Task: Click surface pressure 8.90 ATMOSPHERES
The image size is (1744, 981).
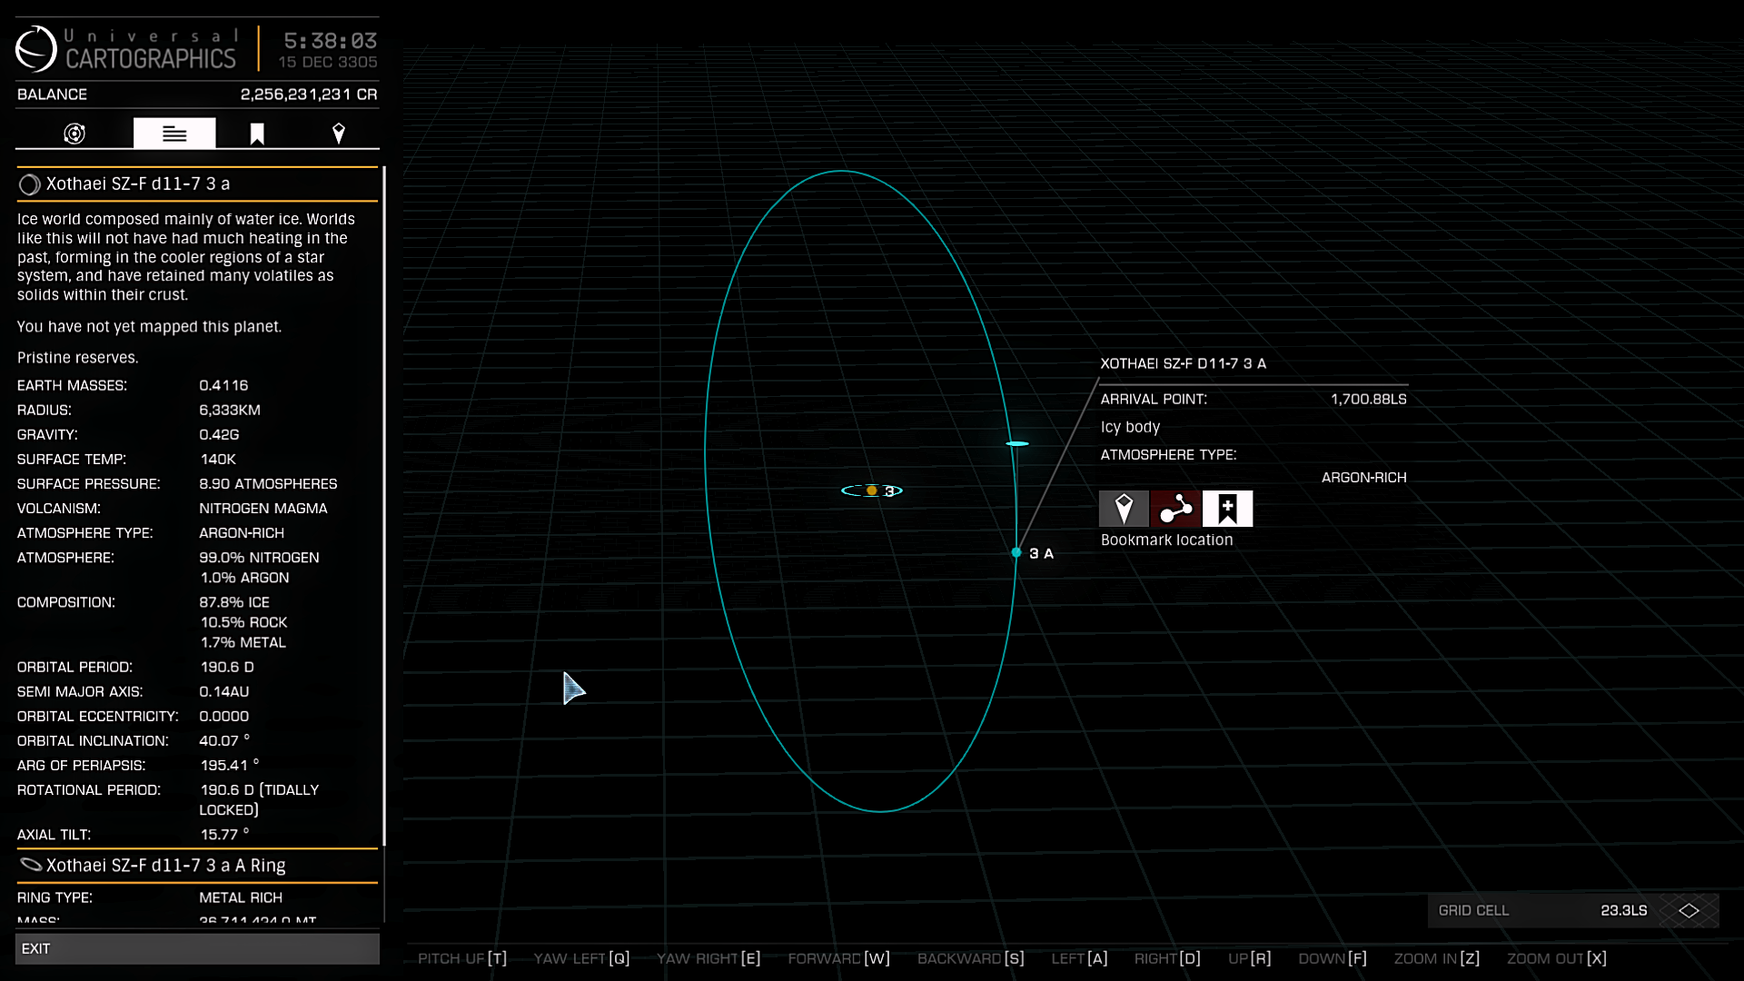Action: pos(268,484)
